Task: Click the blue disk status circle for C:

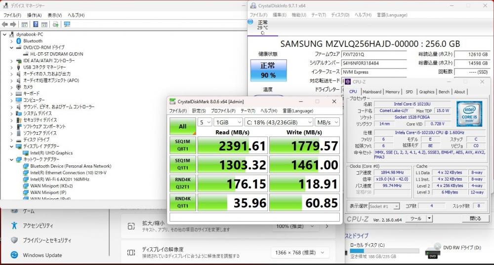Action: point(250,22)
